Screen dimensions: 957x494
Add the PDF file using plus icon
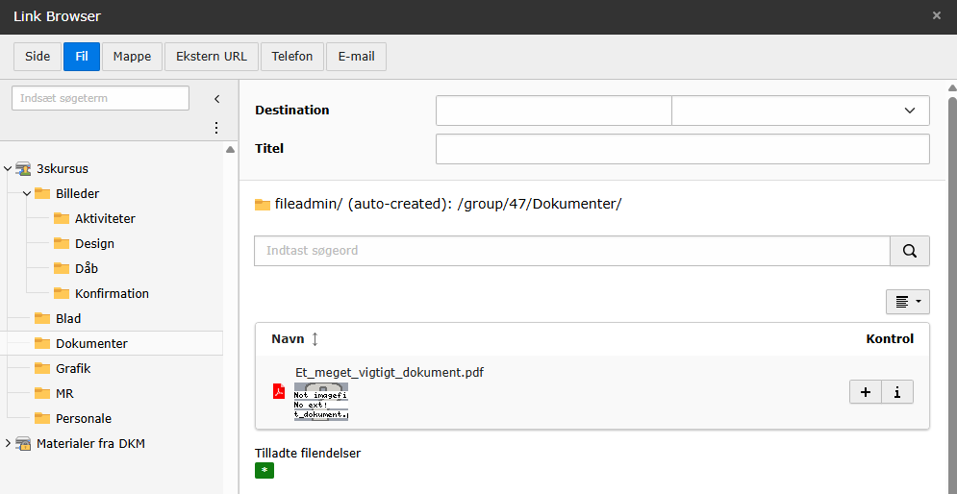pos(866,392)
